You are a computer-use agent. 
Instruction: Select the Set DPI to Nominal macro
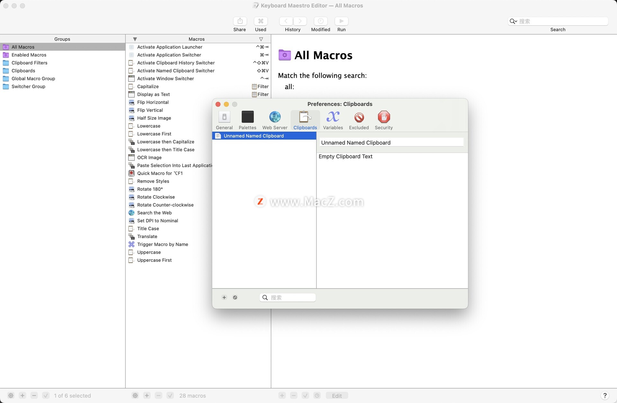tap(169, 220)
